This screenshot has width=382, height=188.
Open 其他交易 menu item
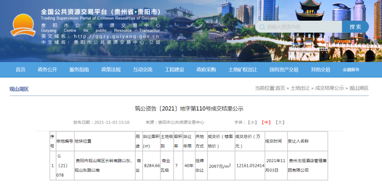[x=321, y=70]
